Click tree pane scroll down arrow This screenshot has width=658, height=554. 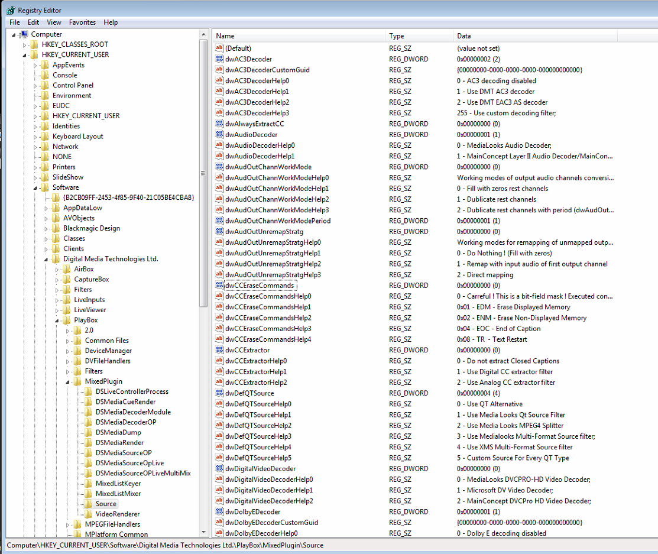coord(203,532)
